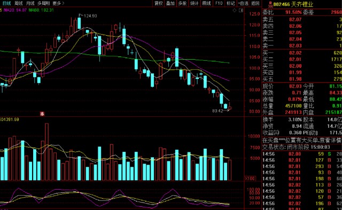Click the panel layout icon beside the diamond

pyautogui.click(x=241, y=10)
